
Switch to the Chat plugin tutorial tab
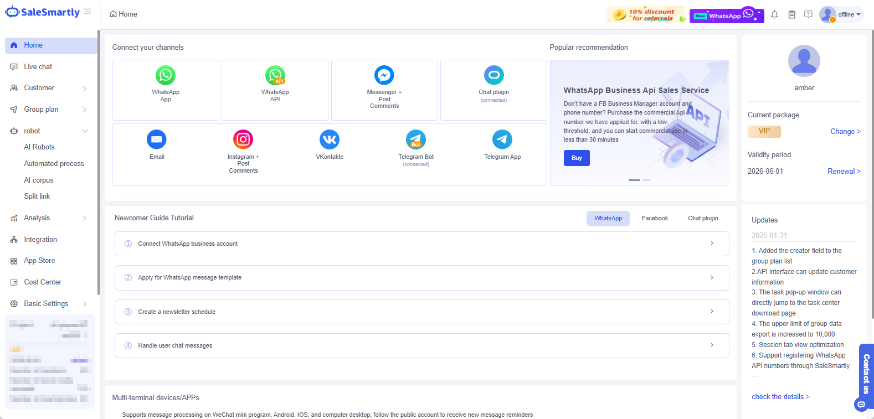703,218
